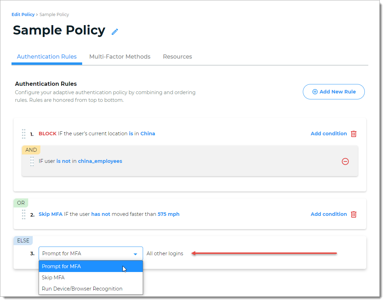Choose Run Device/Browser Recognition option
This screenshot has height=302, width=385.
(82, 288)
